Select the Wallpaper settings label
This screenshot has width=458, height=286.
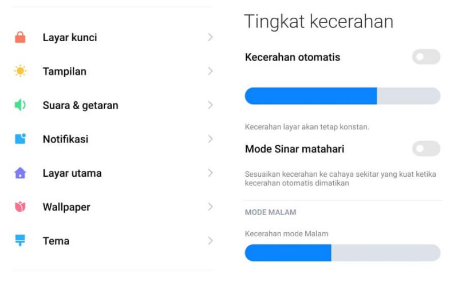66,207
